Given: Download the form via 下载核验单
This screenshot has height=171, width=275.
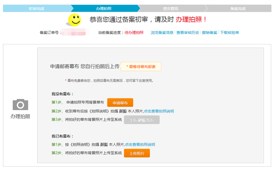Looking at the screenshot, I should point(229,33).
